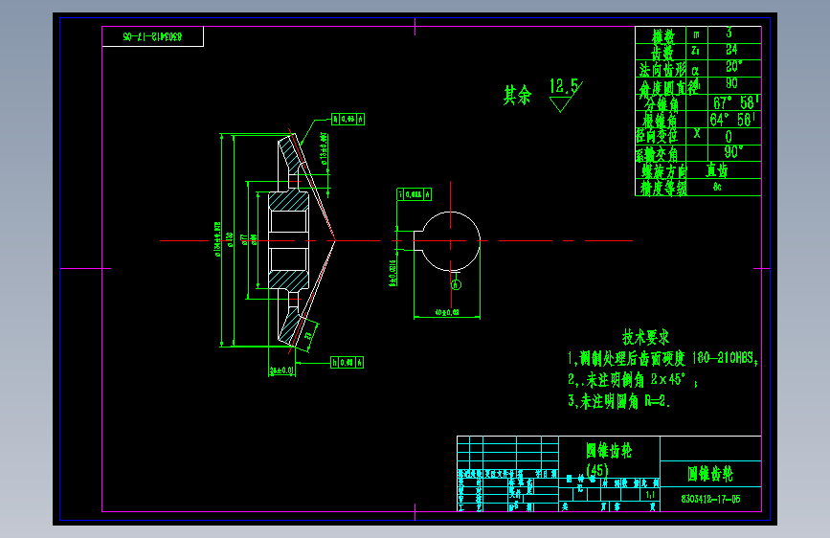Click the 其余 surface finish note
The image size is (830, 538).
[x=517, y=96]
